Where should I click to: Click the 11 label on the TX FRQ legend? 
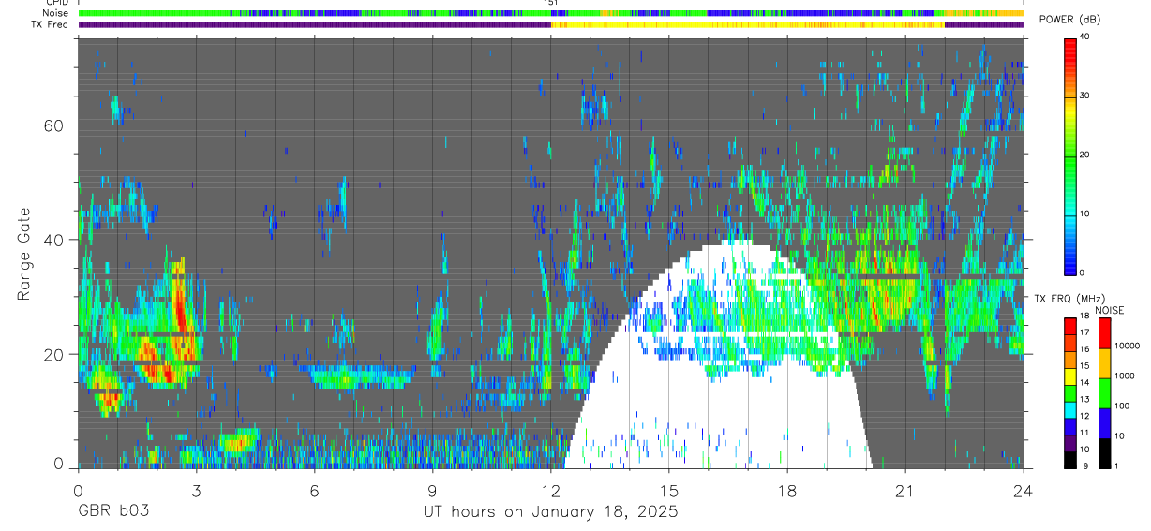point(1084,433)
